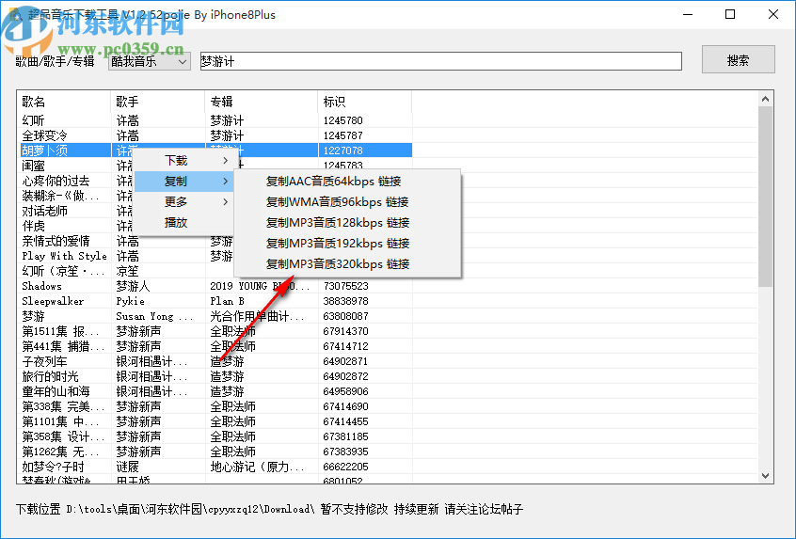Click the artist cell Pykie
The width and height of the screenshot is (796, 539).
(x=130, y=301)
